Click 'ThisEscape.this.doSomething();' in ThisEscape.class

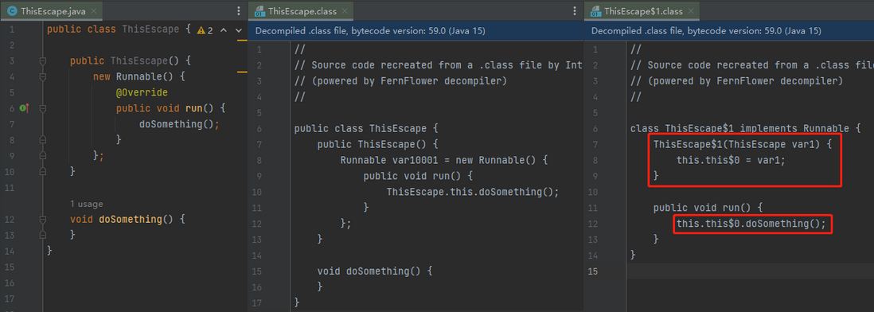pyautogui.click(x=473, y=192)
